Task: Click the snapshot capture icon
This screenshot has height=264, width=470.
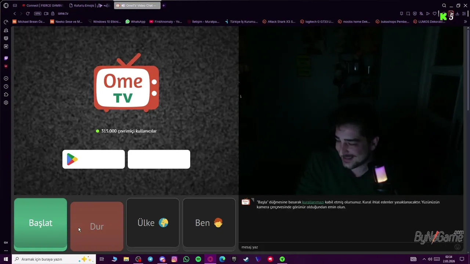Action: tap(408, 14)
